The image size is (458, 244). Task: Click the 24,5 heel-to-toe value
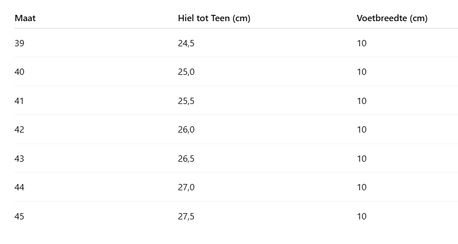pyautogui.click(x=186, y=43)
